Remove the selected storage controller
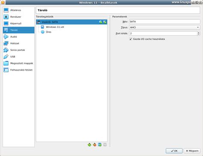The image size is (203, 156). click(95, 145)
